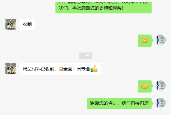The height and width of the screenshot is (115, 171).
Task: Click the thumbs-up emoji in 杨总 message
Action: point(94,69)
